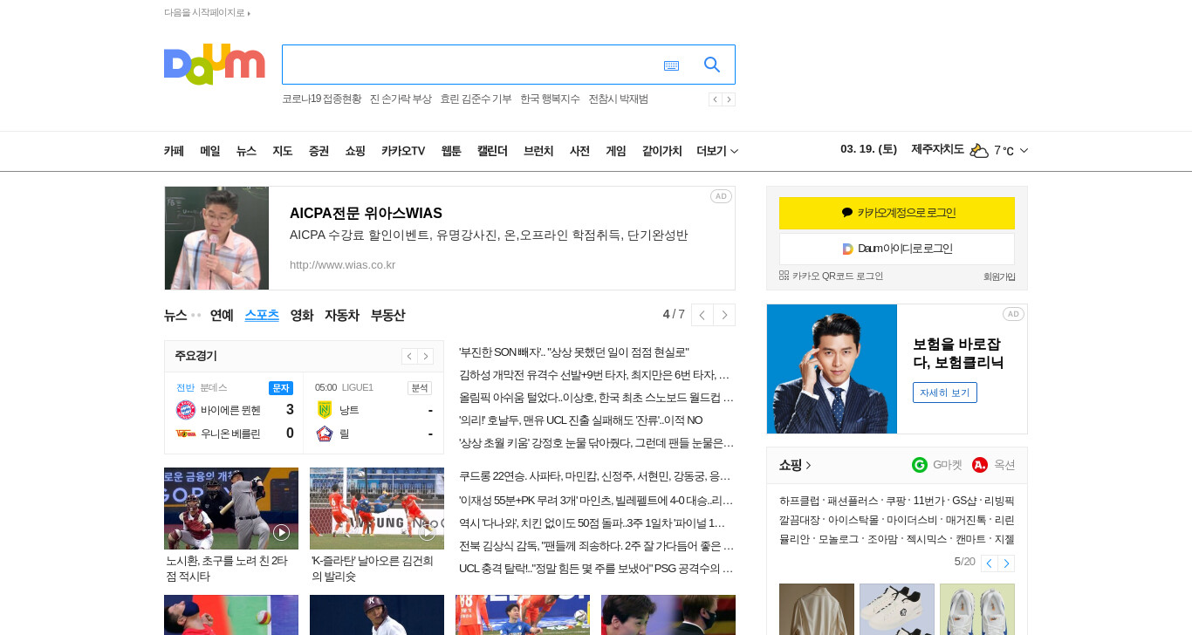
Task: Click the arrow beside 다음을 시작페이지로
Action: click(249, 13)
